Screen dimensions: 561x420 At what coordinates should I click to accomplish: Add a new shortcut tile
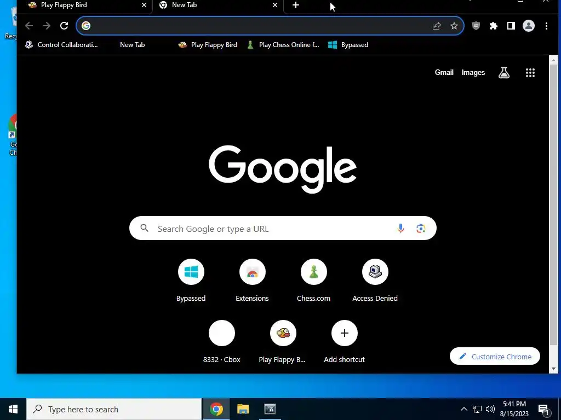tap(345, 342)
